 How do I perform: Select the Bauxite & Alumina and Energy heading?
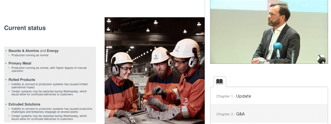click(34, 51)
